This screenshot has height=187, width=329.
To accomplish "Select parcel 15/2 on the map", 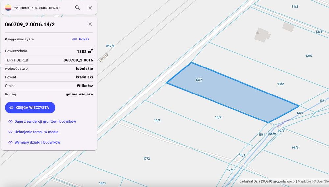I will pos(218,117).
